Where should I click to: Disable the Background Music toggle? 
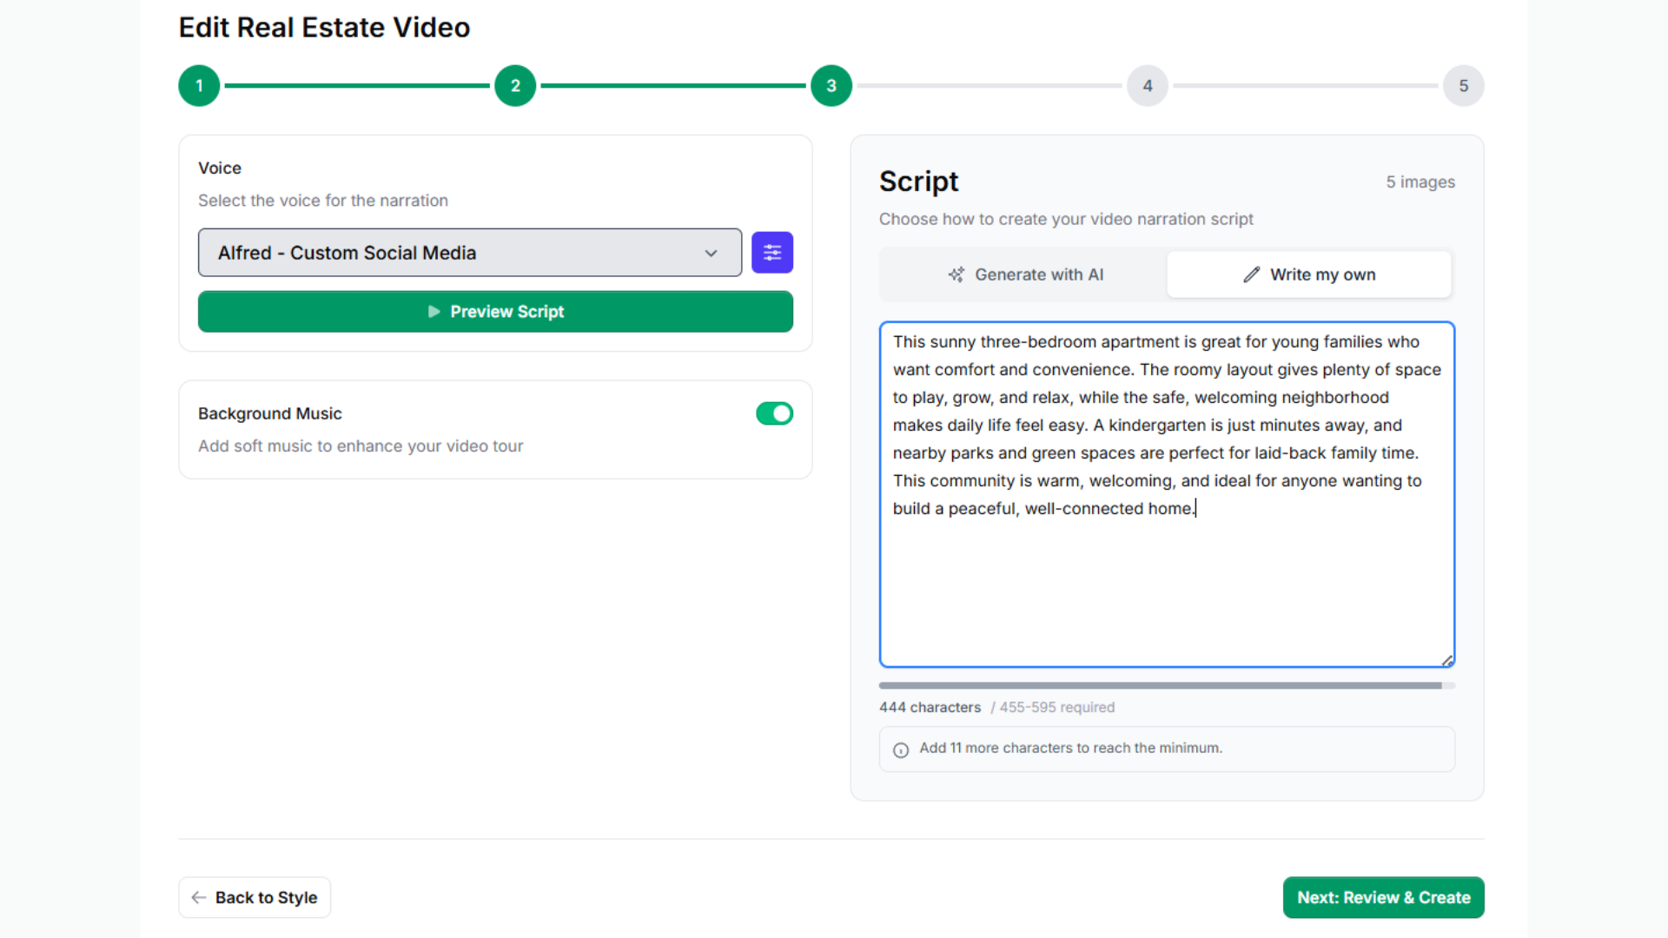(x=774, y=413)
